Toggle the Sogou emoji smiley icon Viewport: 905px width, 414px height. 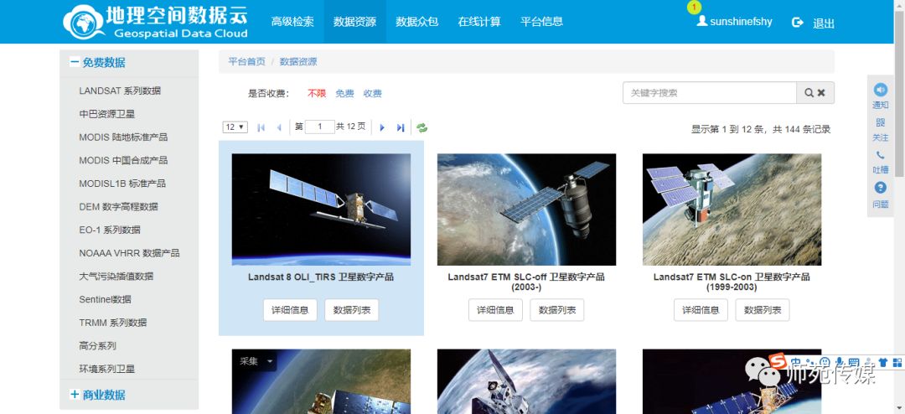(825, 362)
